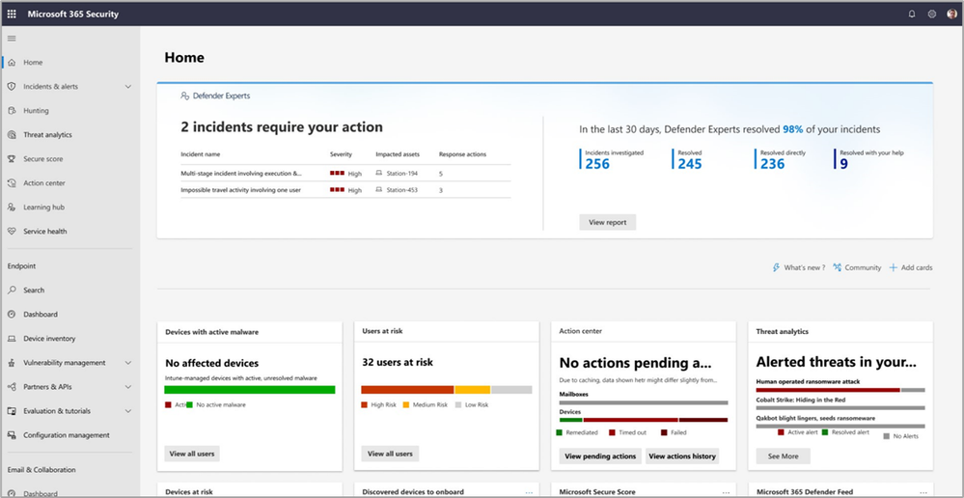Click the Endpoint Search magnifier icon
Viewport: 964px width, 498px height.
(12, 290)
